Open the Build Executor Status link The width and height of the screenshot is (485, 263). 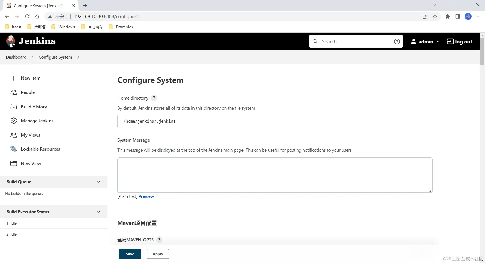click(28, 212)
